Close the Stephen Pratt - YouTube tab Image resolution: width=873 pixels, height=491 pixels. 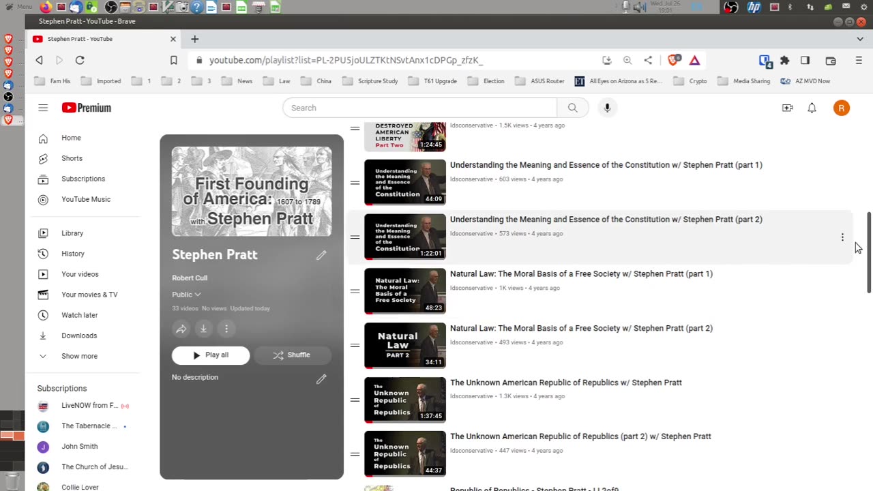click(173, 39)
